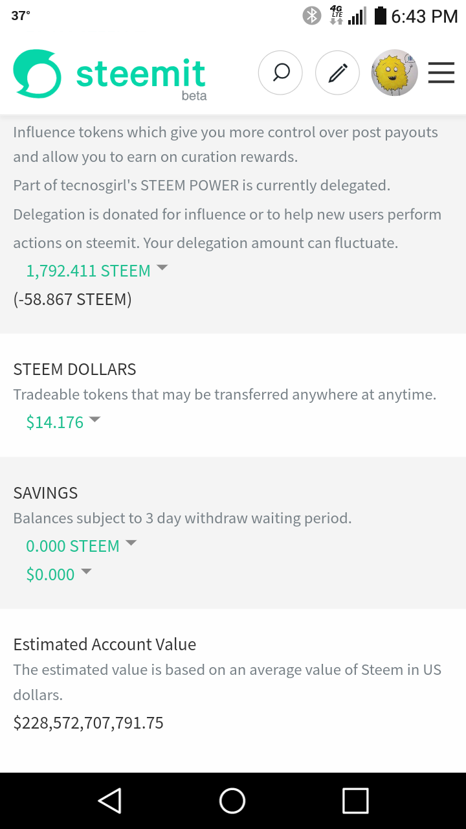Tap the steemit wordmark text
Viewport: 466px width, 829px height.
tap(140, 74)
